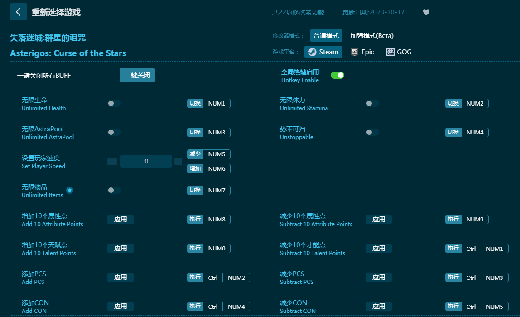Click the 重新选择游戏 header text
Viewport: 520px width, 317px height.
pyautogui.click(x=56, y=13)
